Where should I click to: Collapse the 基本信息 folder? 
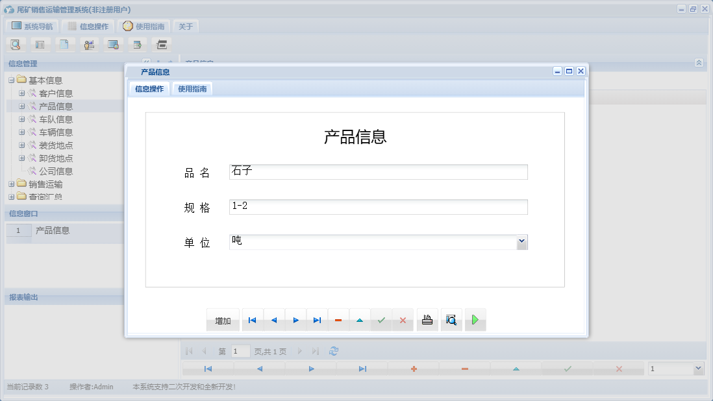point(12,80)
